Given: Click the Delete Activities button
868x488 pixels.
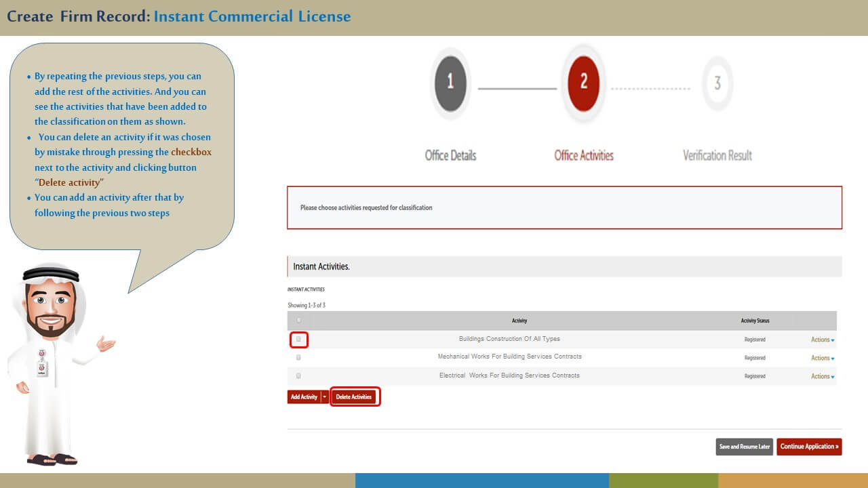Looking at the screenshot, I should (x=354, y=397).
